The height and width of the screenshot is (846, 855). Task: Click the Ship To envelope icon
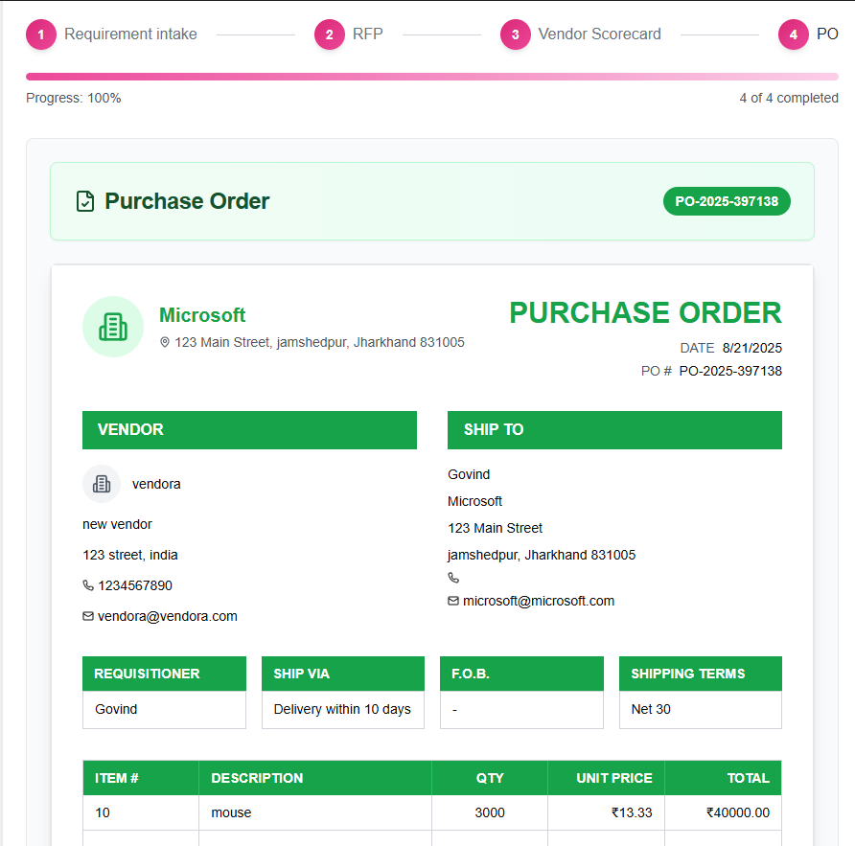pos(453,601)
